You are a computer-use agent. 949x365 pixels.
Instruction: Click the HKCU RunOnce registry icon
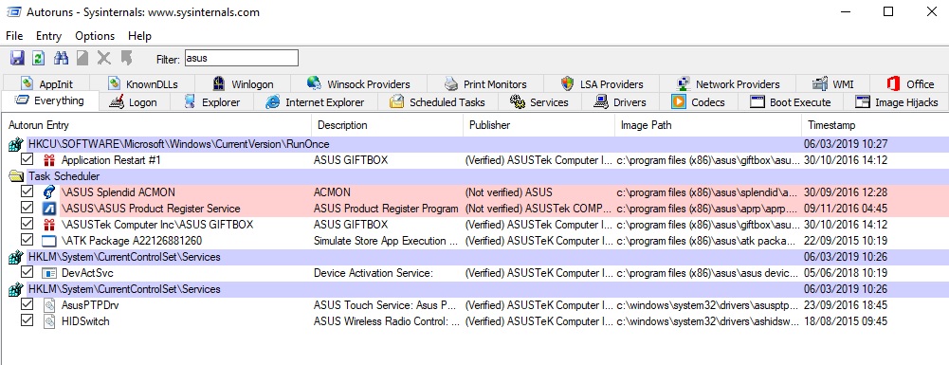tap(16, 145)
